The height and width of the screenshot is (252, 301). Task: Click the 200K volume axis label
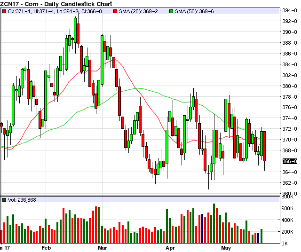287,232
